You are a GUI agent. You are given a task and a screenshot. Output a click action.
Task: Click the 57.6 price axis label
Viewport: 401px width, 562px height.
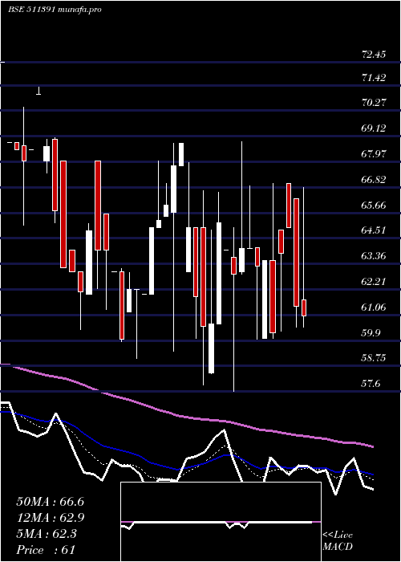click(371, 384)
